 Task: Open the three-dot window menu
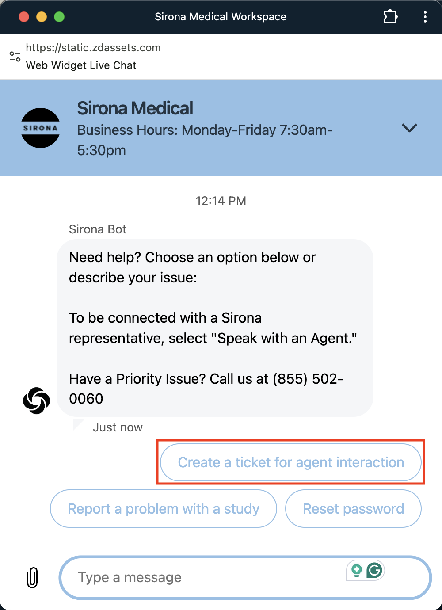click(x=425, y=17)
